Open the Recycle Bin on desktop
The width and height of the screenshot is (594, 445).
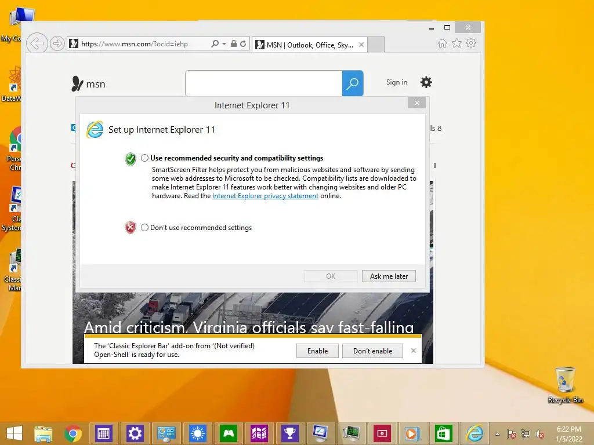coord(565,385)
